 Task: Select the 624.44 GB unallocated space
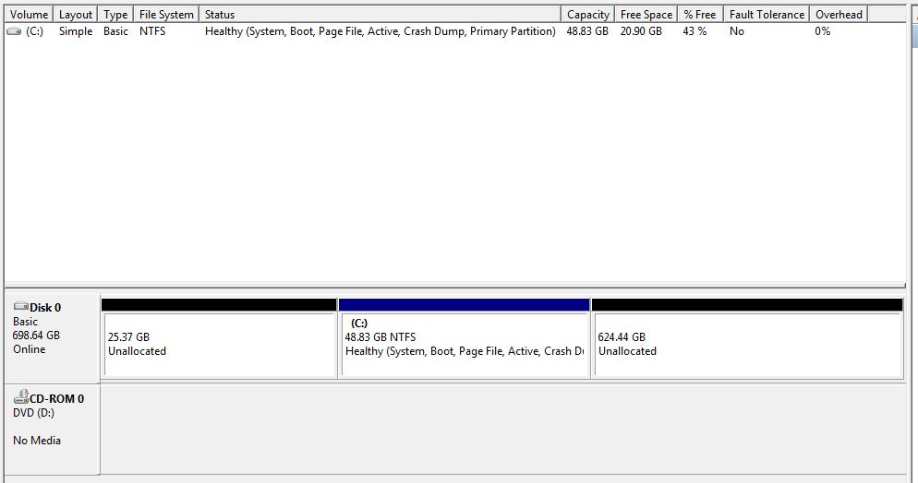coord(746,345)
